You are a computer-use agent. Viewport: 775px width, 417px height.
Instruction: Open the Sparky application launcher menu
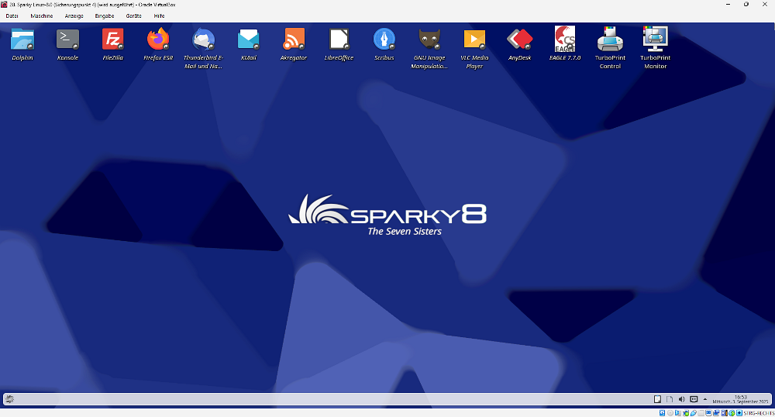tap(9, 399)
